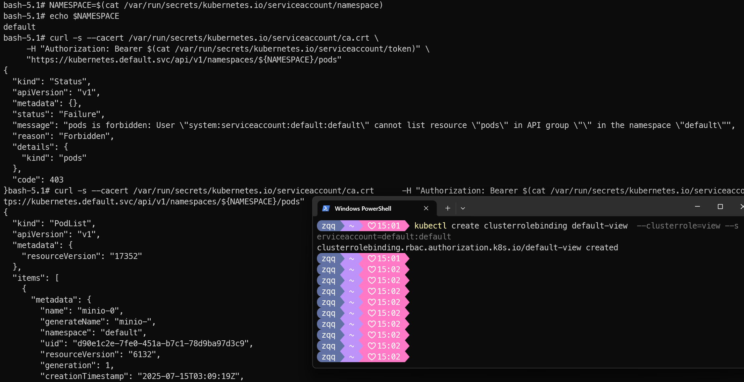This screenshot has height=382, width=744.
Task: Click the PowerShell icon in the tab
Action: click(326, 208)
